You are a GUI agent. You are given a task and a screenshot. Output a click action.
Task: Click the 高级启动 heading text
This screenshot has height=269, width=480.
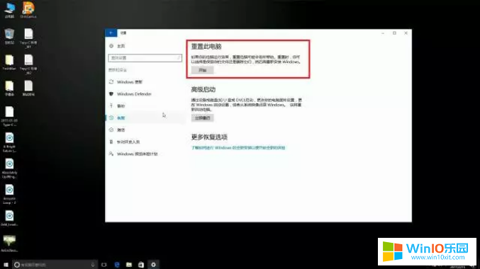pos(203,90)
